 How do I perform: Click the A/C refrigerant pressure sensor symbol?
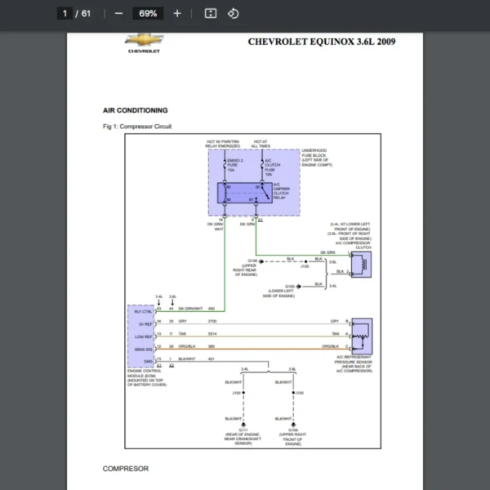[360, 336]
